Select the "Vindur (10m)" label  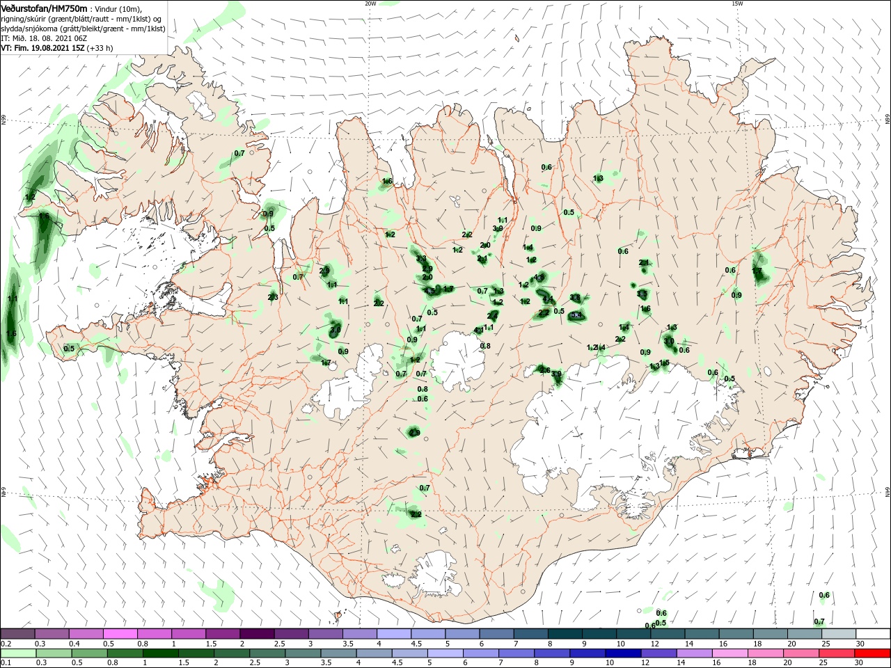[x=119, y=9]
